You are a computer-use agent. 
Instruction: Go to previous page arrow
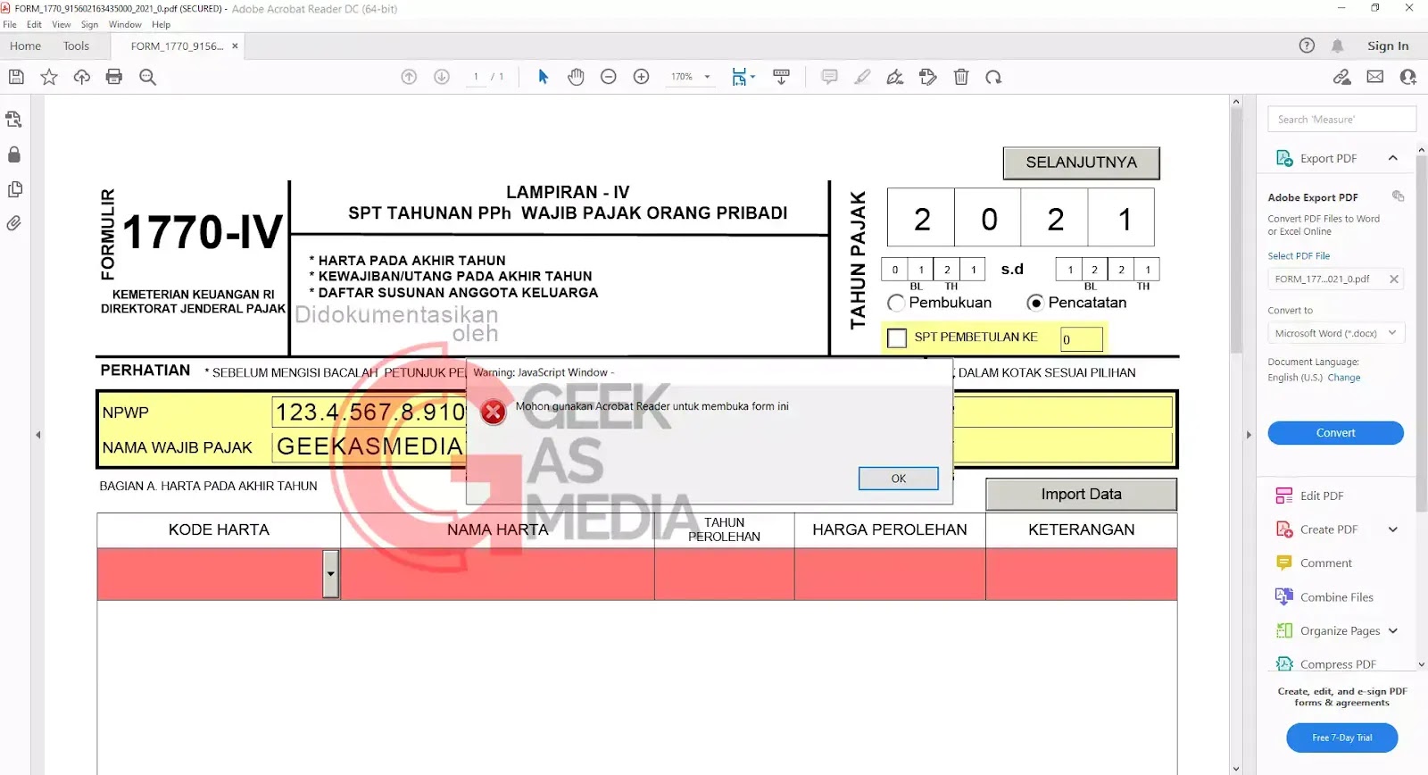[409, 77]
